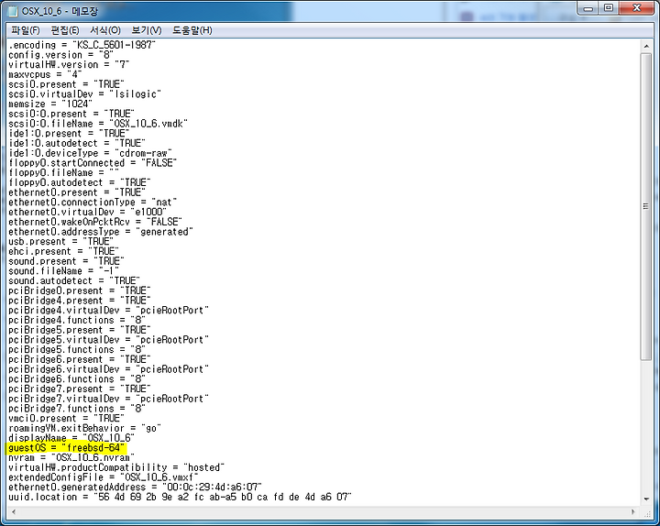Click the pciBridge7.functions = "8" line
This screenshot has height=526, width=660.
click(77, 409)
